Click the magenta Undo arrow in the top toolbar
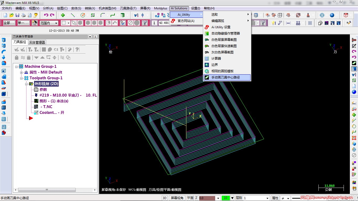 coord(46,15)
